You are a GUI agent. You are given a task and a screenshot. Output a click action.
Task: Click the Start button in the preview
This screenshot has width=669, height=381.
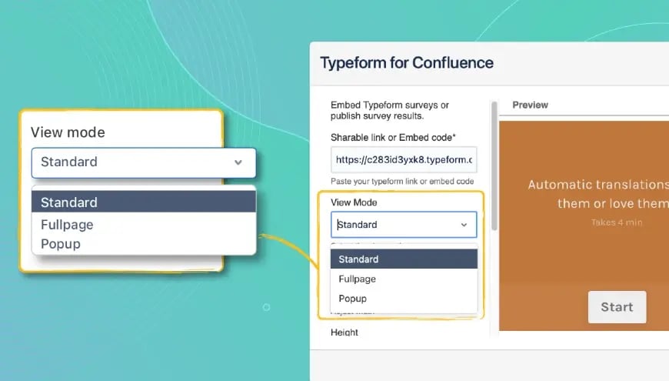point(617,307)
